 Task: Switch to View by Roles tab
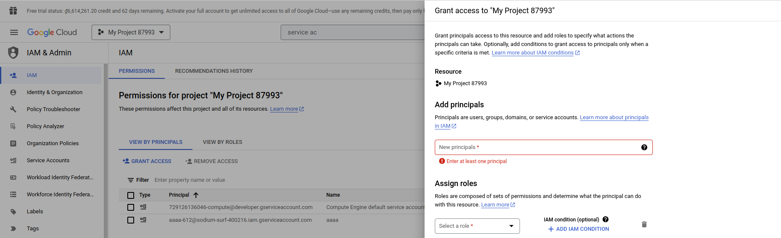tap(222, 142)
